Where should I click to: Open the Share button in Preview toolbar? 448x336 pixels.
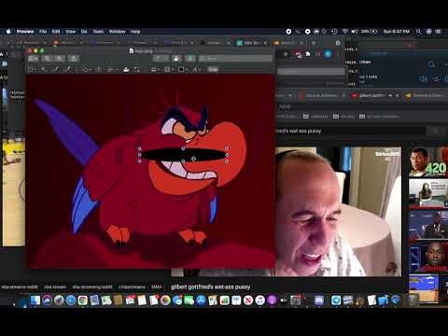point(74,58)
